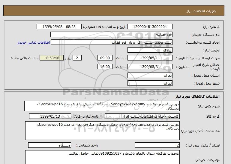Click the ایجاد کننده درخواست label
The image size is (231, 164).
(x=203, y=42)
